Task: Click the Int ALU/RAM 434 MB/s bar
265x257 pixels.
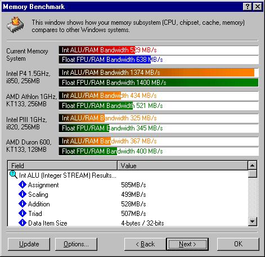Action: pyautogui.click(x=90, y=96)
